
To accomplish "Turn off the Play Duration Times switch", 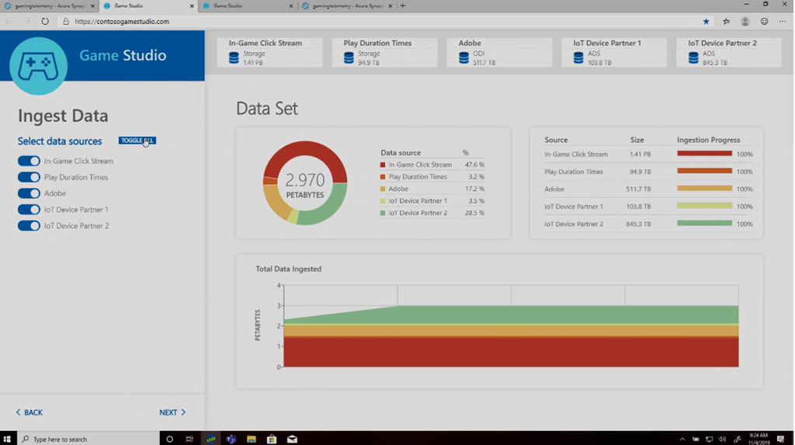I will point(29,177).
